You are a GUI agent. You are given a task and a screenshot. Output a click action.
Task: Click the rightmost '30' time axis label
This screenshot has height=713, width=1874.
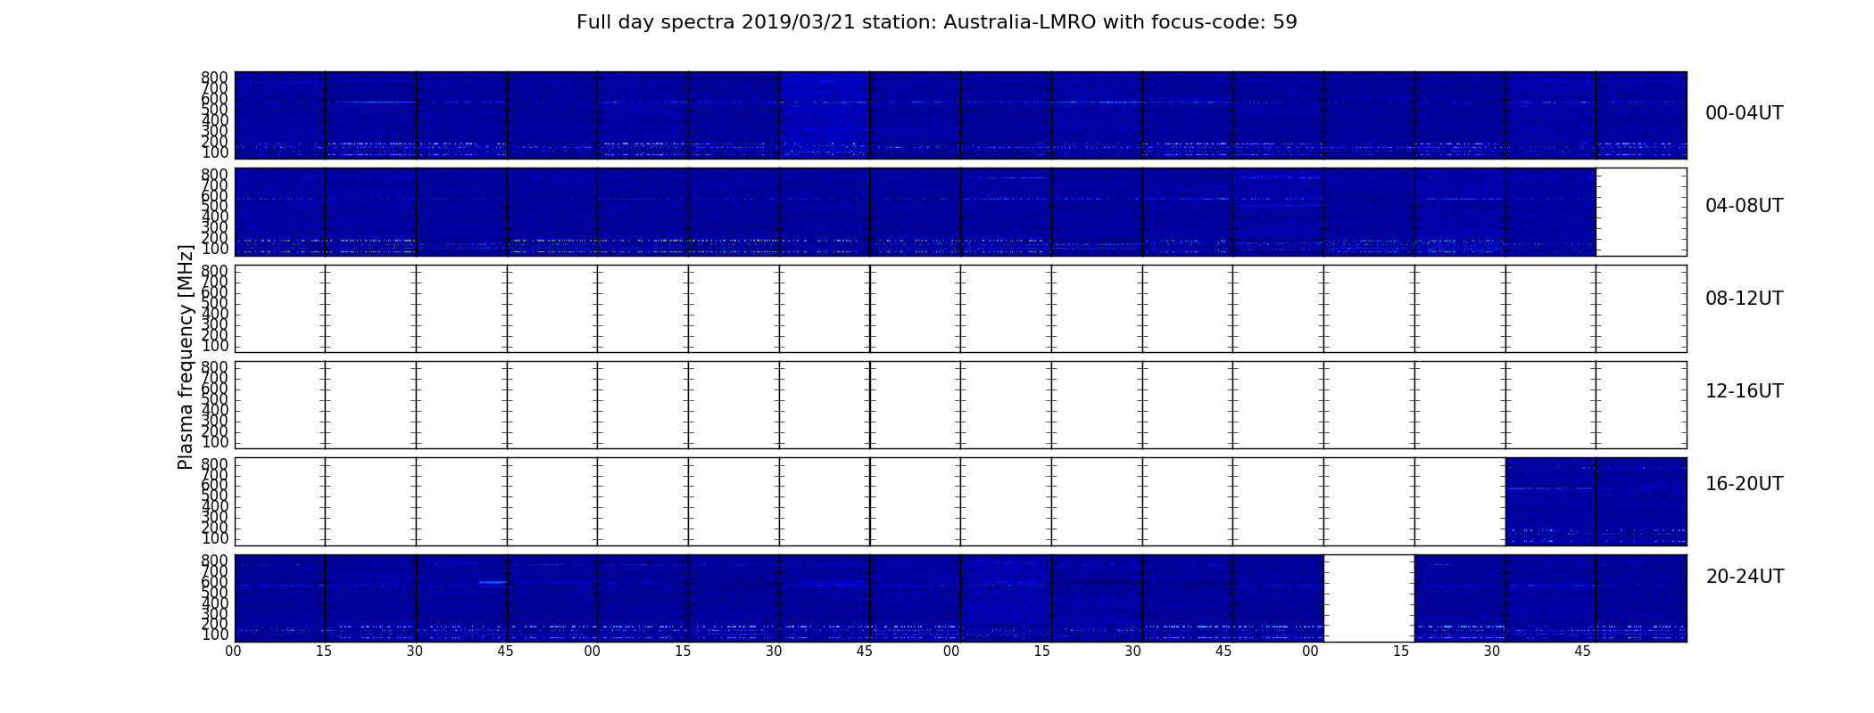point(1492,652)
